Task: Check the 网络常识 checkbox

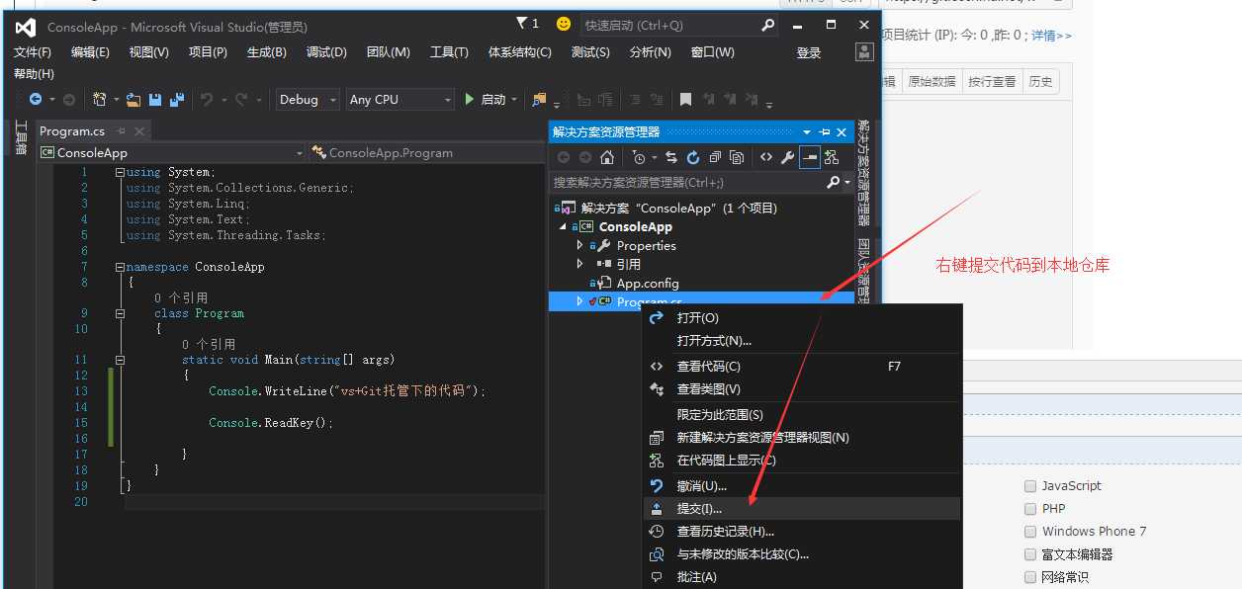Action: (x=1030, y=576)
